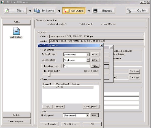
Task: Click the Video format text field
Action: coord(96,36)
